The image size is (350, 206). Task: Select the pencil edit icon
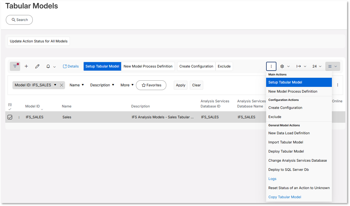point(37,66)
